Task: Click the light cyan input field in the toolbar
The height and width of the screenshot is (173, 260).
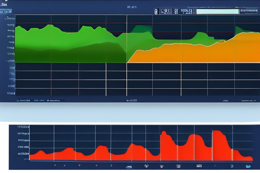Action: 217,12
